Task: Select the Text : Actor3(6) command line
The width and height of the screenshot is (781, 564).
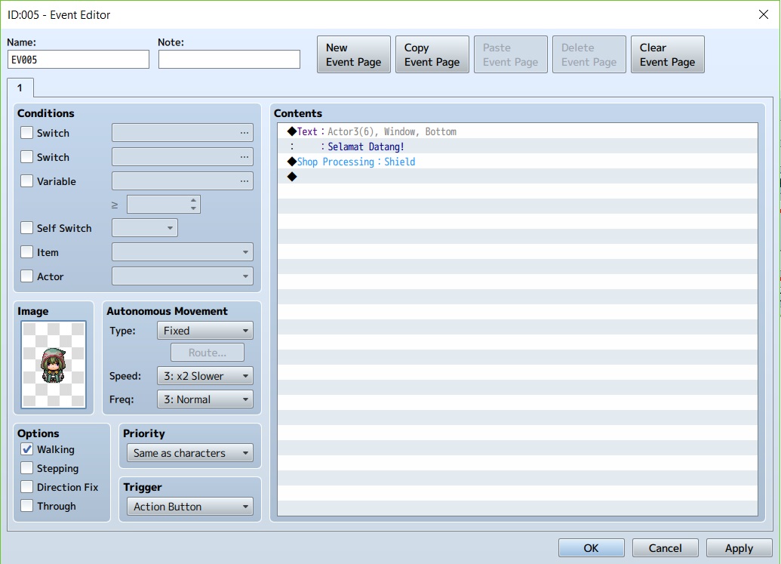Action: coord(518,131)
